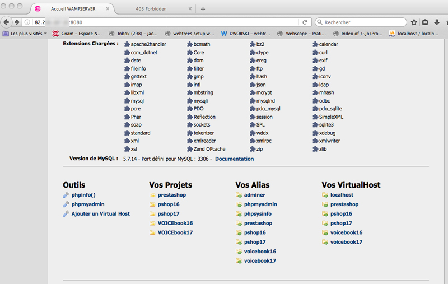Click the puzzle icon beside mysqlnd
Viewport: 448px width, 284px height.
coord(253,101)
